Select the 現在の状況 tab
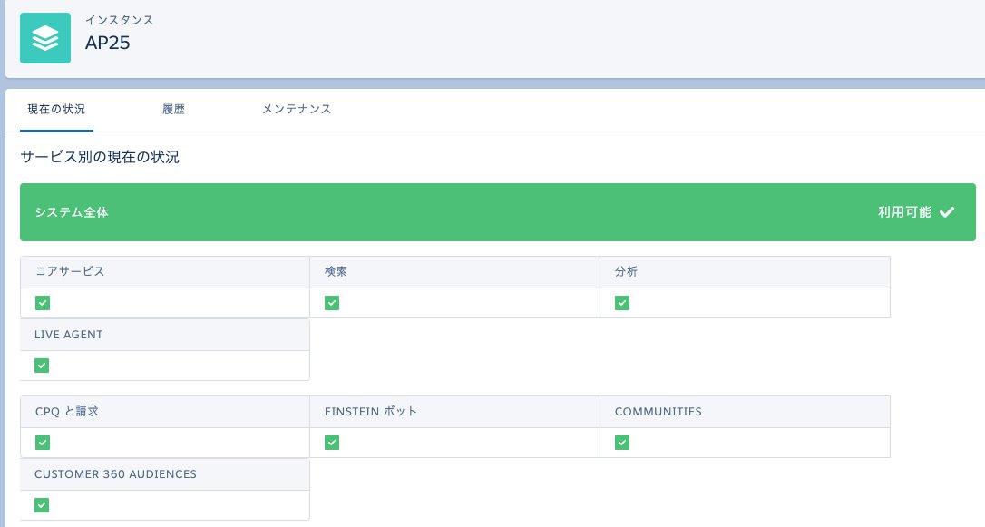 [x=56, y=109]
